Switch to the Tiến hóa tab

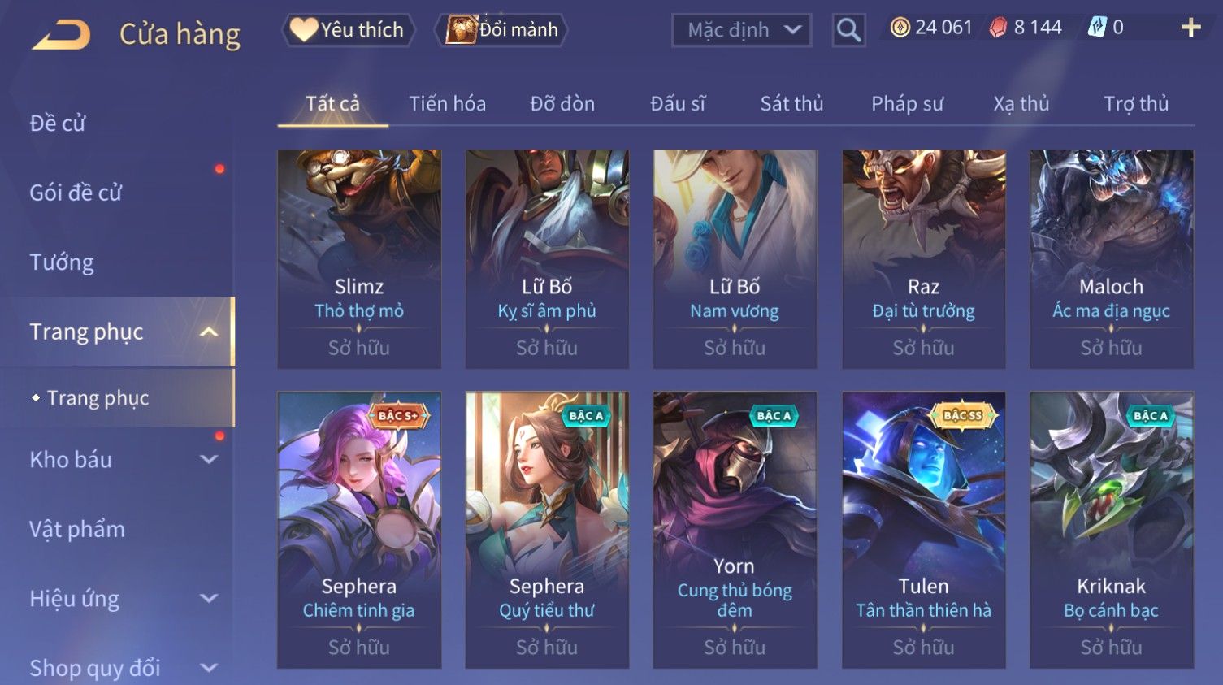click(x=447, y=104)
